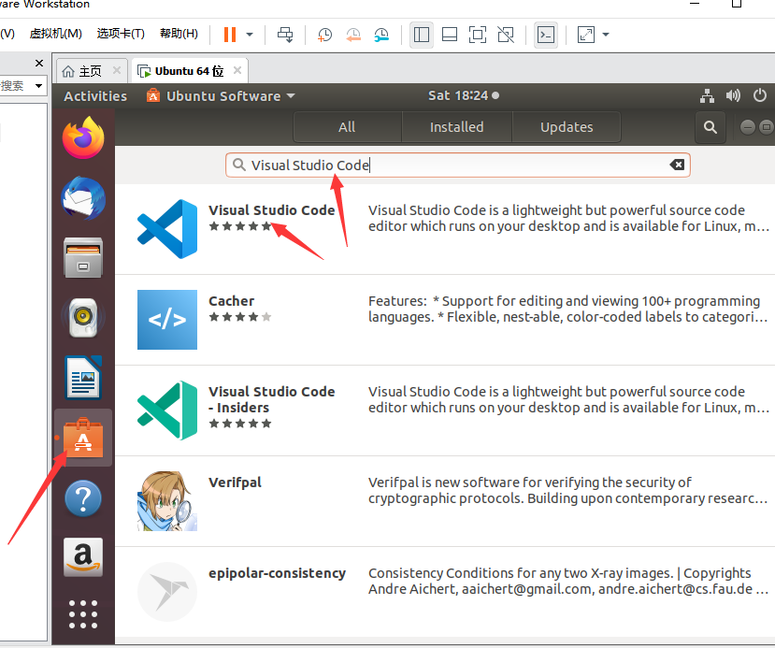Minimize the Ubuntu Software window
Image resolution: width=775 pixels, height=648 pixels.
point(748,127)
